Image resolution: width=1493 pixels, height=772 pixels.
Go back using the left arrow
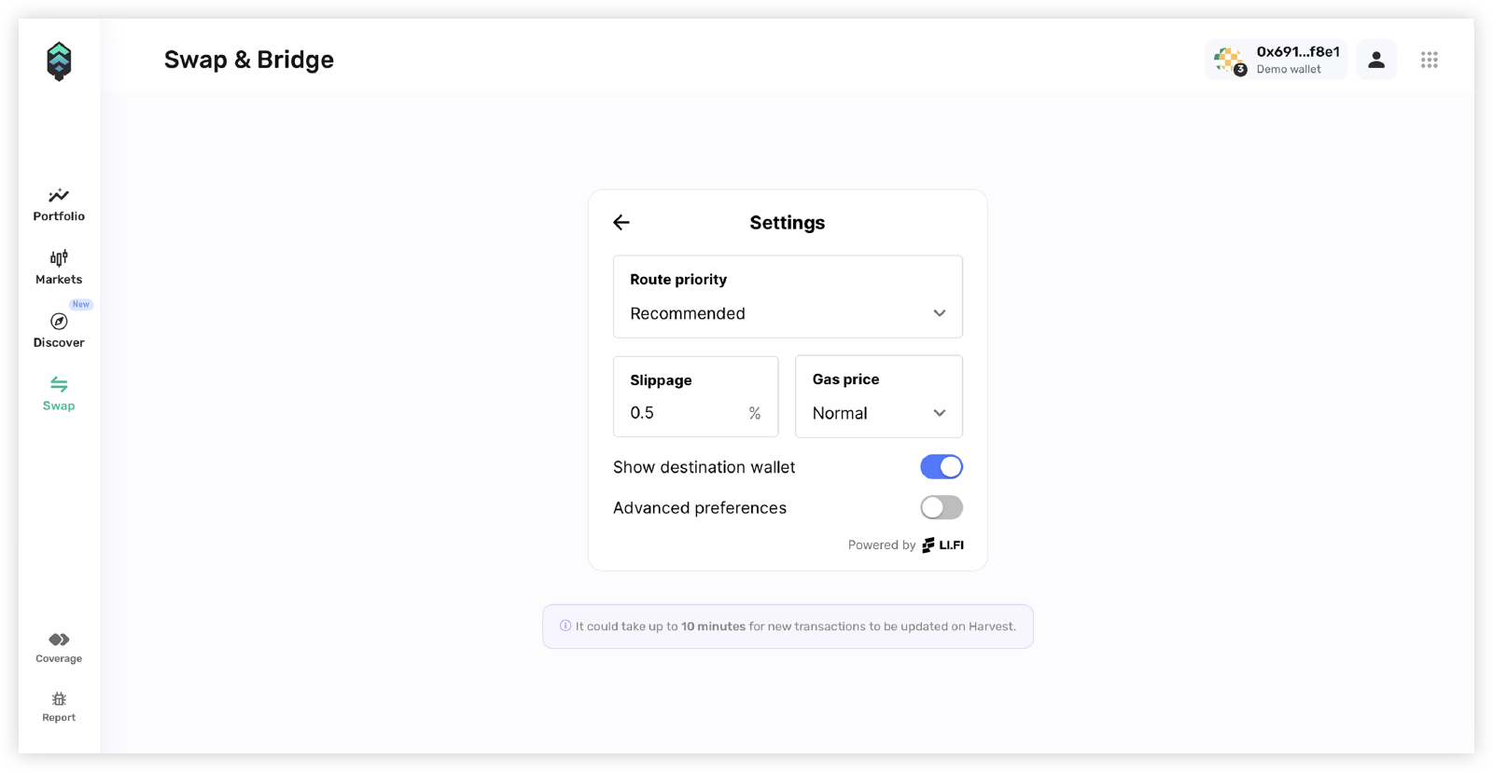(621, 222)
